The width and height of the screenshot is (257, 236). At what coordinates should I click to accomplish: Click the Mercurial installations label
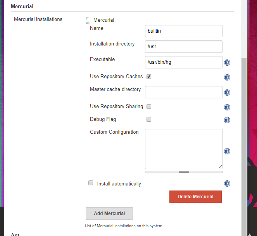[38, 19]
